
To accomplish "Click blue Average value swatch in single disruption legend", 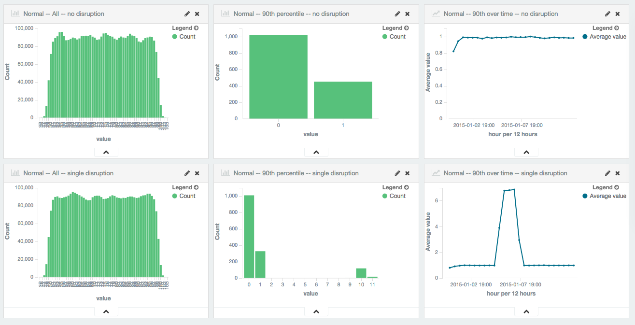I will (x=585, y=196).
